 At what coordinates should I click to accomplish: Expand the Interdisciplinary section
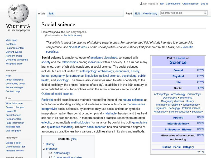click(x=200, y=123)
